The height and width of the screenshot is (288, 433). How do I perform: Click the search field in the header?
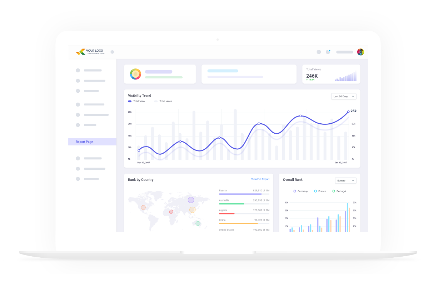pyautogui.click(x=344, y=52)
